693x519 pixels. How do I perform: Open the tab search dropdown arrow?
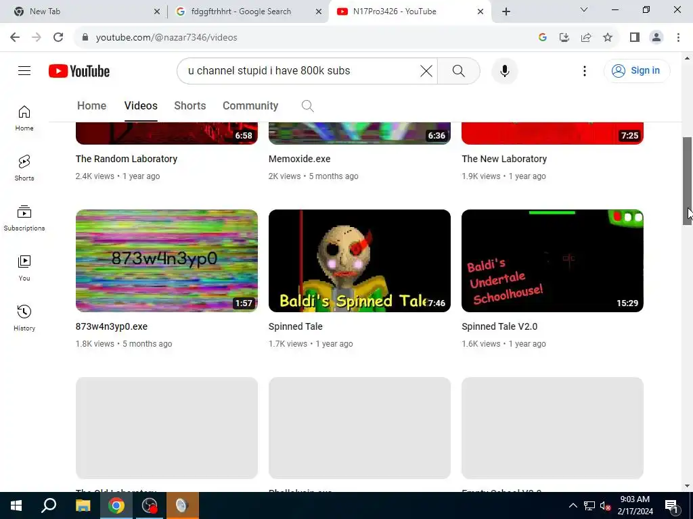point(583,9)
